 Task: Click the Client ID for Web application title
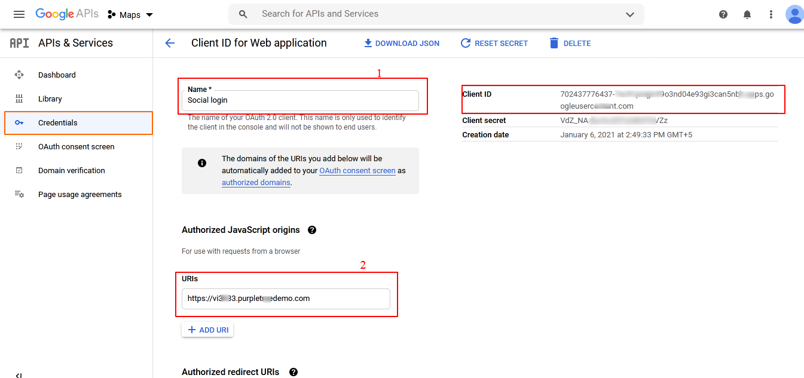tap(259, 43)
